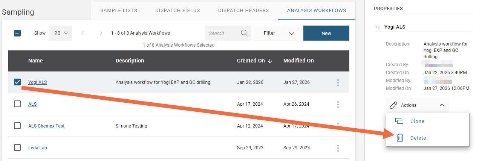
Task: Click the trash icon beside Delete
Action: pos(400,138)
